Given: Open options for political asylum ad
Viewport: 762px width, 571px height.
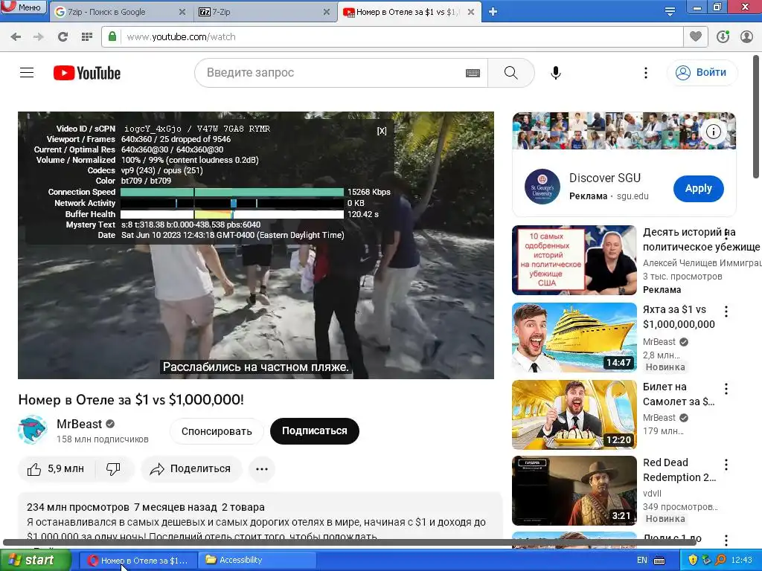Looking at the screenshot, I should click(x=726, y=234).
